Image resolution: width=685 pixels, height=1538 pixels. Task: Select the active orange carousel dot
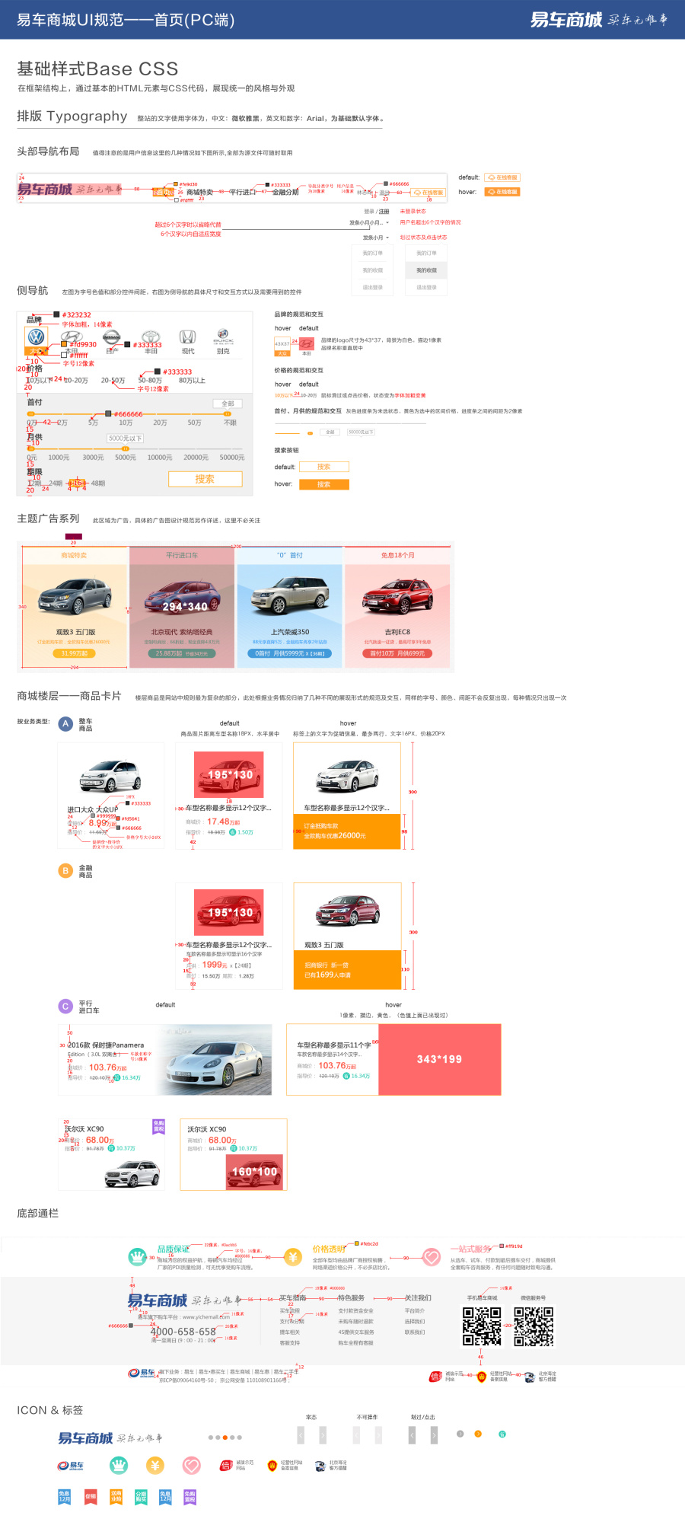225,1437
